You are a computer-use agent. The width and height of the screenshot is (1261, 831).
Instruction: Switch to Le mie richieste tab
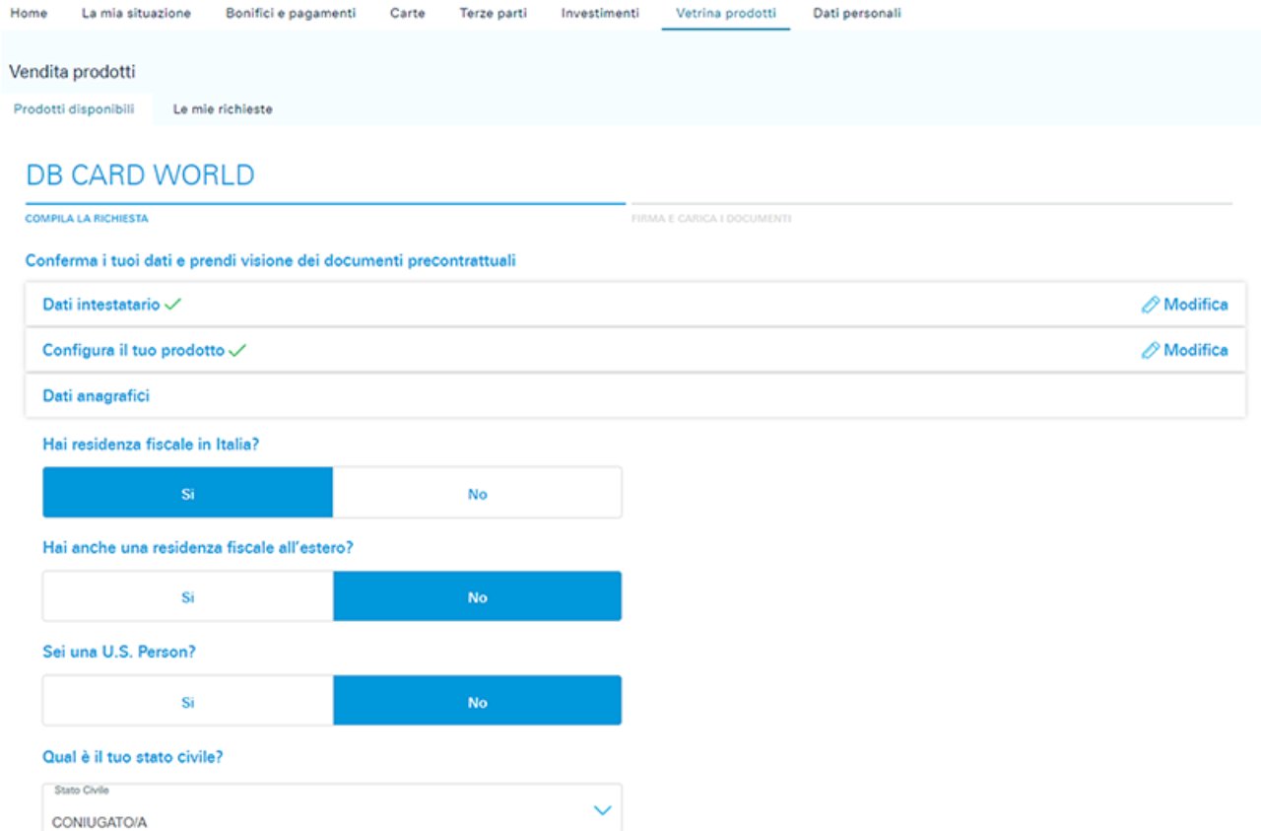click(223, 109)
